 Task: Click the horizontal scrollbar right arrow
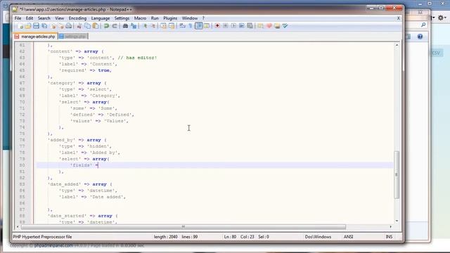coord(390,227)
